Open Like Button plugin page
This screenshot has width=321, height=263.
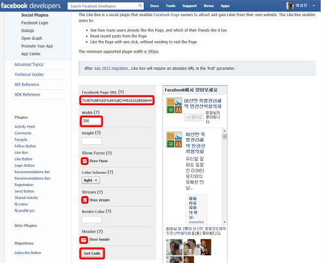(23, 159)
